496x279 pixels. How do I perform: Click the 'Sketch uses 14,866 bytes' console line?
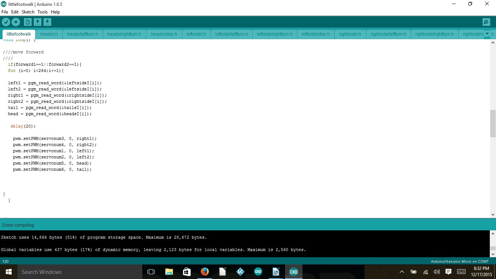pos(104,237)
